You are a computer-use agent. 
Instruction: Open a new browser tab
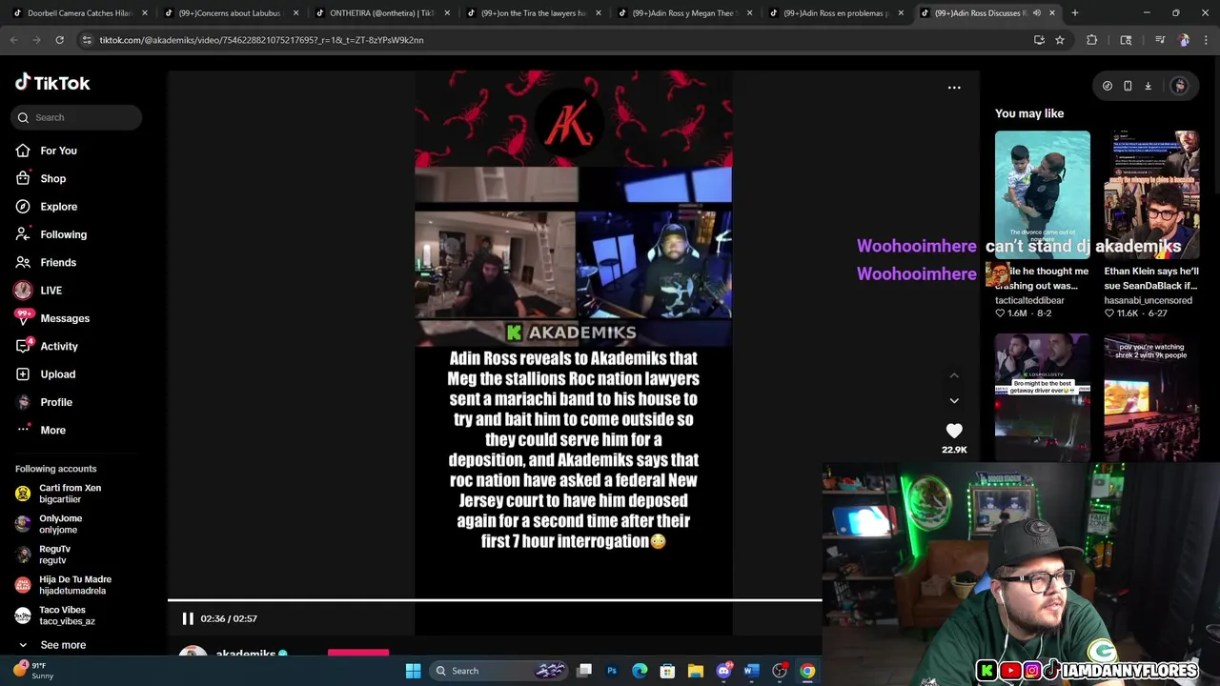pos(1075,13)
